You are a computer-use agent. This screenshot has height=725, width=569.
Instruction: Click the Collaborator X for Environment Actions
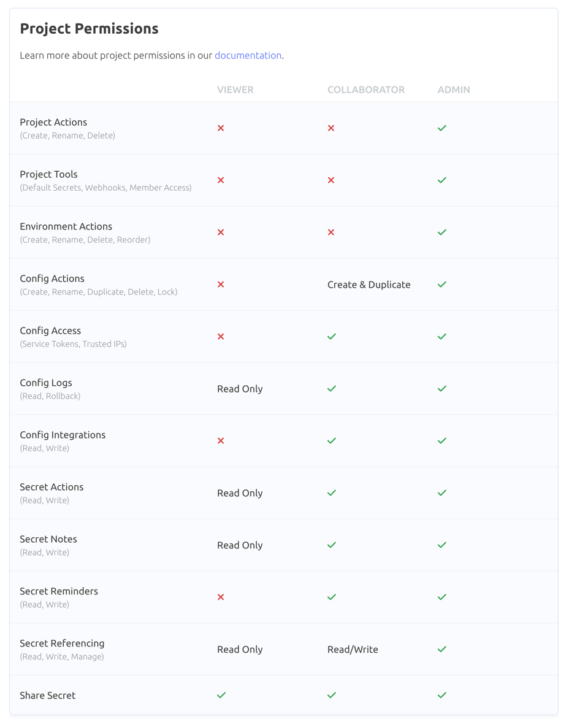331,232
